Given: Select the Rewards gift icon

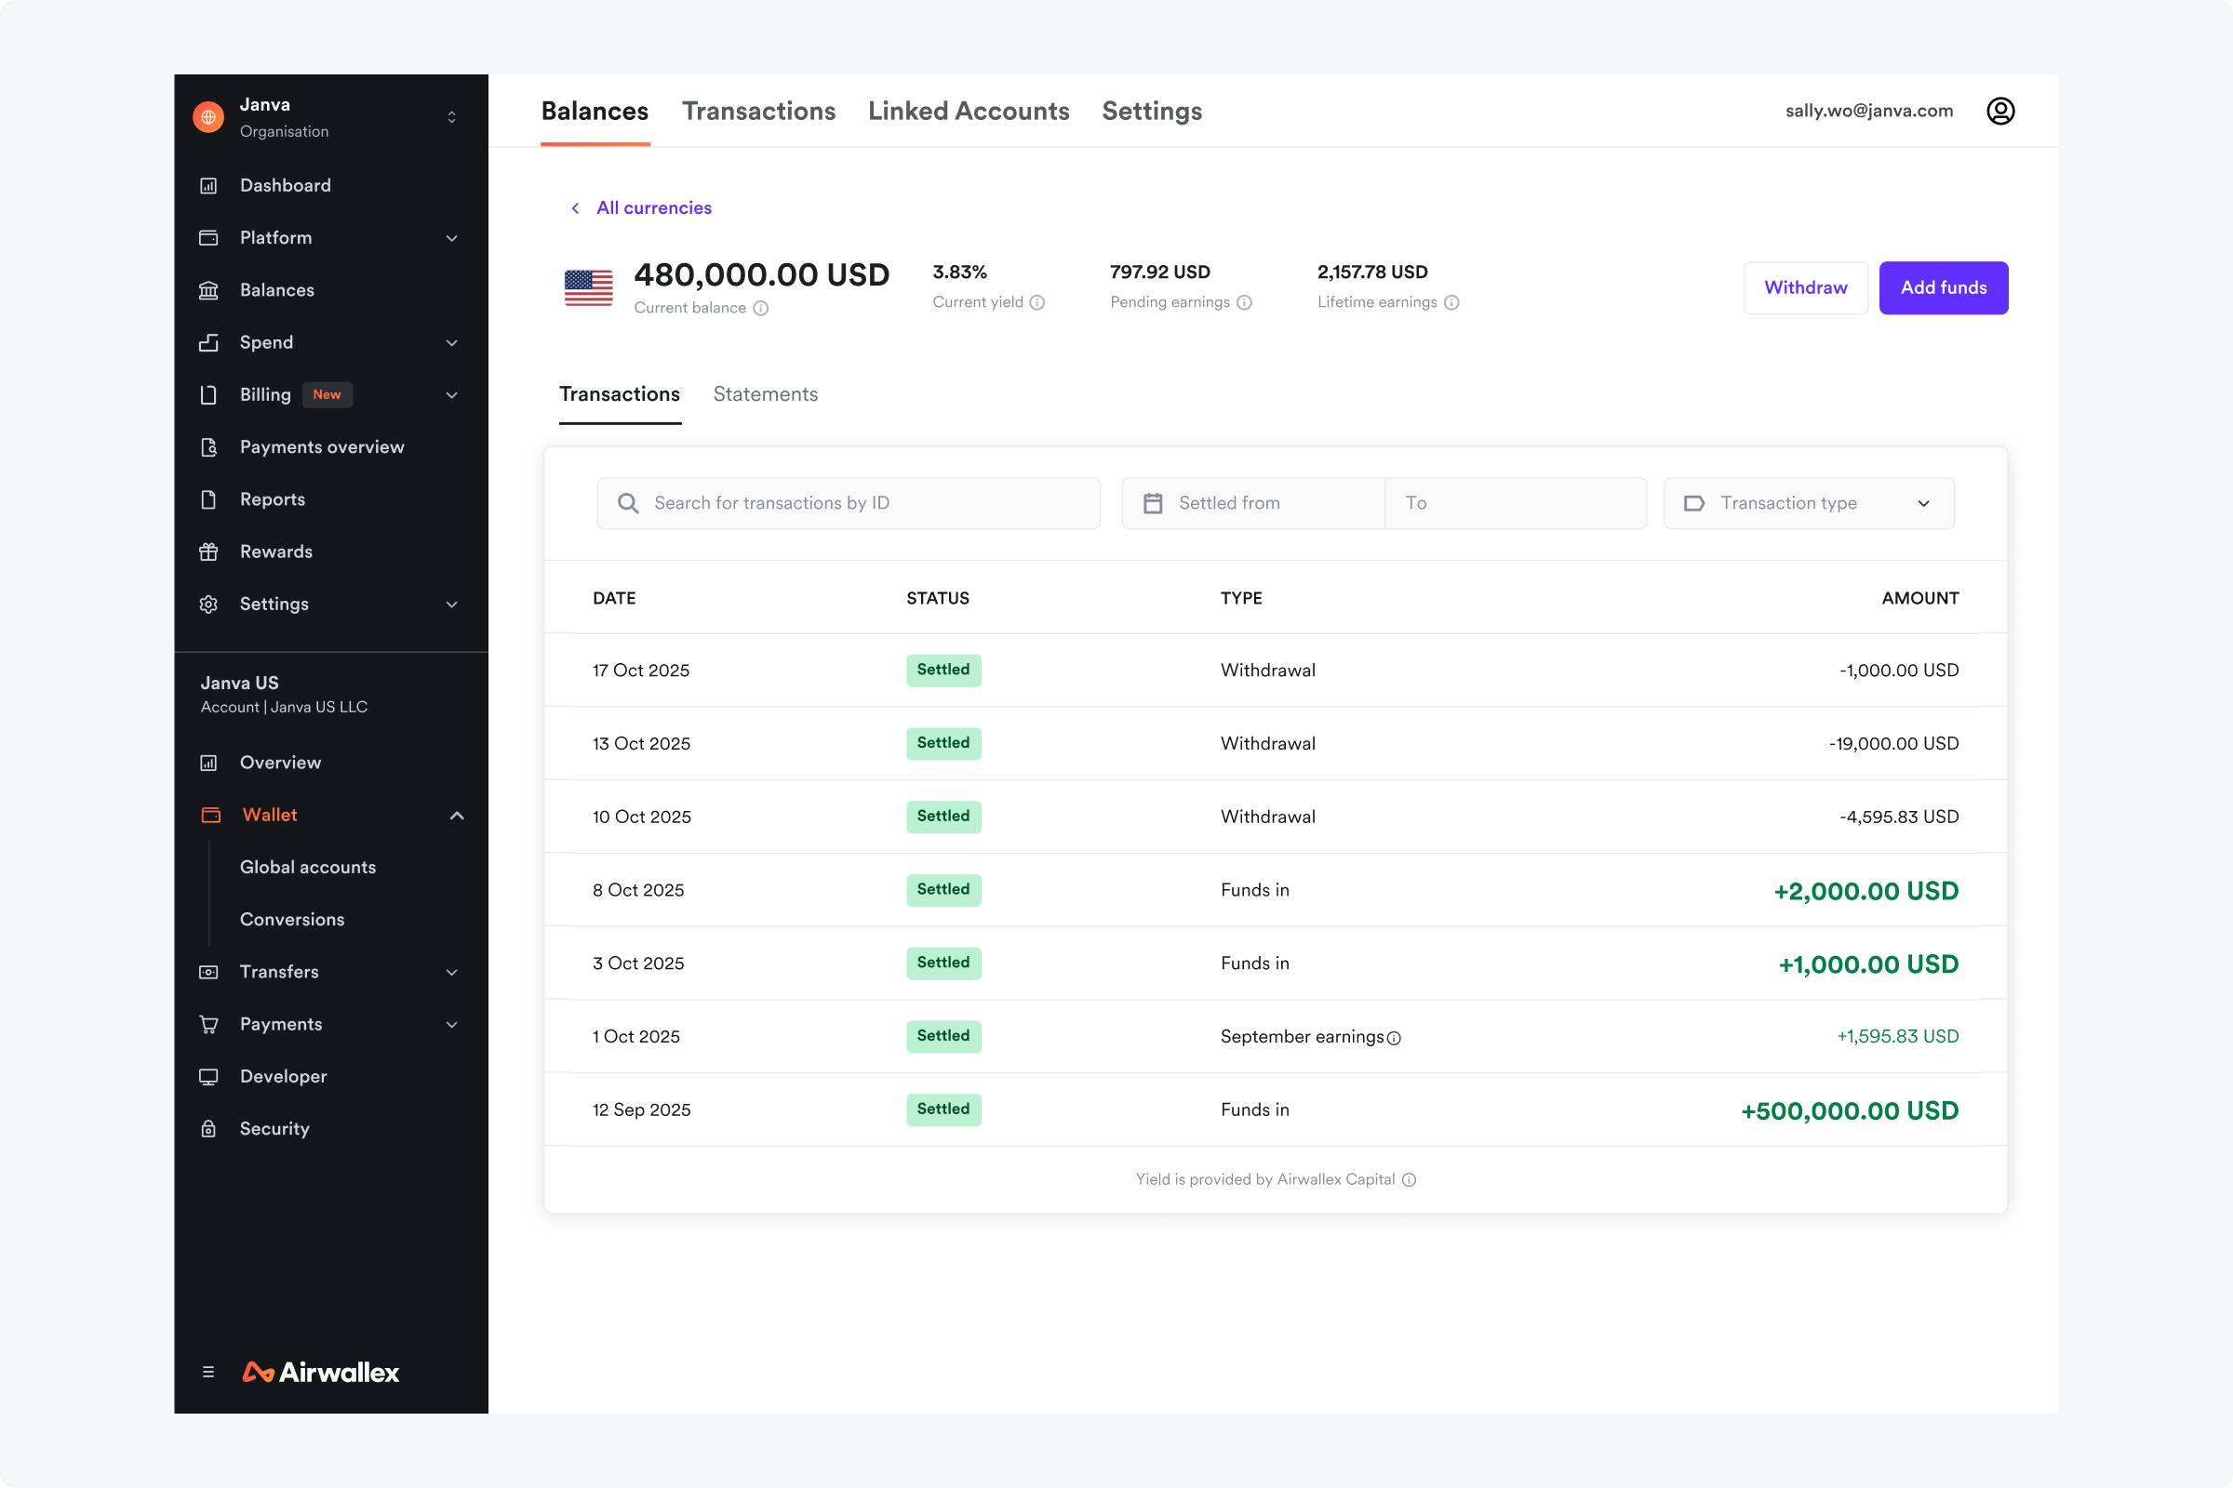Looking at the screenshot, I should point(210,551).
